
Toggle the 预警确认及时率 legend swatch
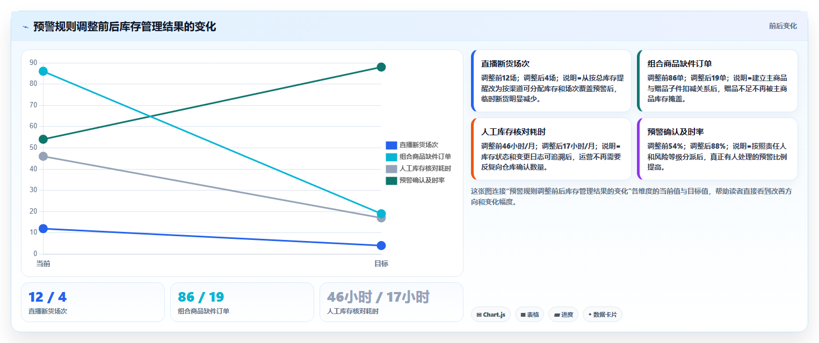tap(391, 180)
